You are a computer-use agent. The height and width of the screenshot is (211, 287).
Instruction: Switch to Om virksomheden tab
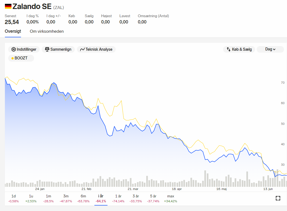pyautogui.click(x=47, y=31)
